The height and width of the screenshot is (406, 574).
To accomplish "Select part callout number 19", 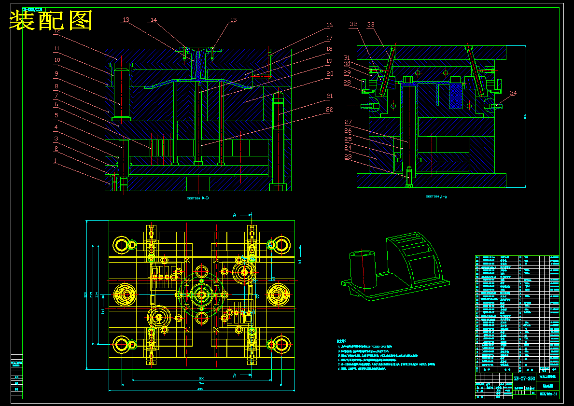I will coord(329,61).
